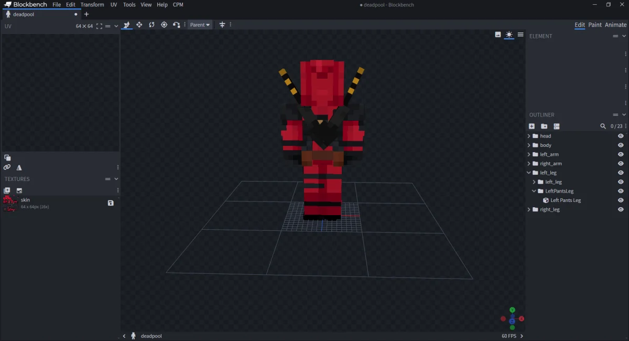This screenshot has width=629, height=341.
Task: Click the 60 FPS indicator
Action: tap(508, 336)
